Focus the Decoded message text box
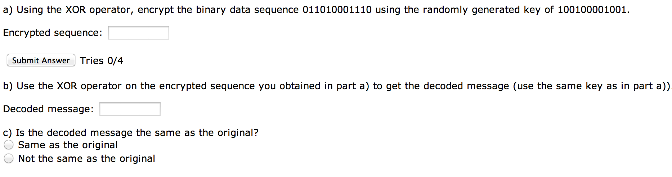This screenshot has width=672, height=177. [x=130, y=109]
